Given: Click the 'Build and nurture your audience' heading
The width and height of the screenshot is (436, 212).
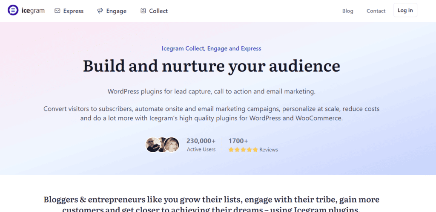Looking at the screenshot, I should coord(212,66).
